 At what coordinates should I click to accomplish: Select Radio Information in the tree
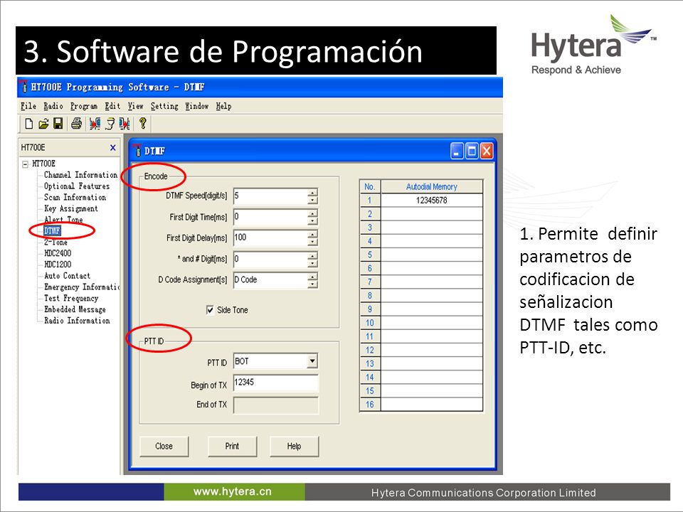(77, 321)
